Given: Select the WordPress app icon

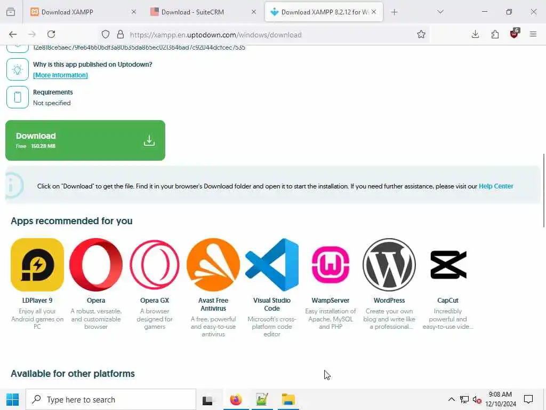Looking at the screenshot, I should [x=389, y=265].
